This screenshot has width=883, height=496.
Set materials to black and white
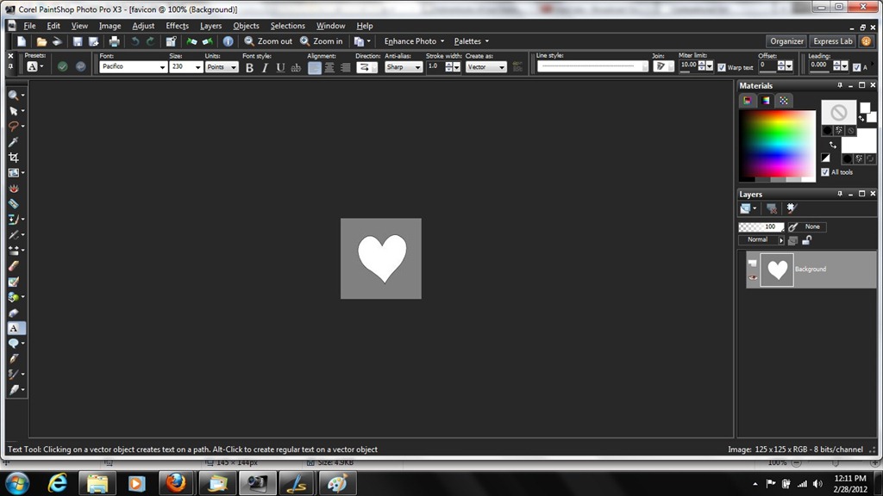[825, 158]
